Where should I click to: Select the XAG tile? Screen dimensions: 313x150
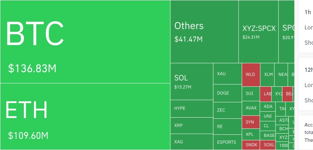[x=192, y=142]
